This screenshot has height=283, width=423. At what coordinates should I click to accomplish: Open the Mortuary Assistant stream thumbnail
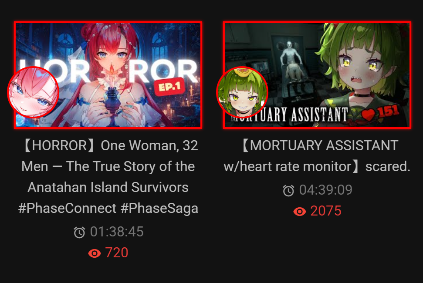[317, 75]
